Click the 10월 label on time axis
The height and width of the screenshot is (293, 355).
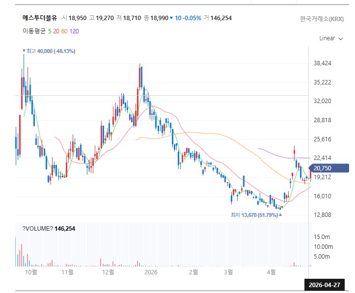pos(31,272)
